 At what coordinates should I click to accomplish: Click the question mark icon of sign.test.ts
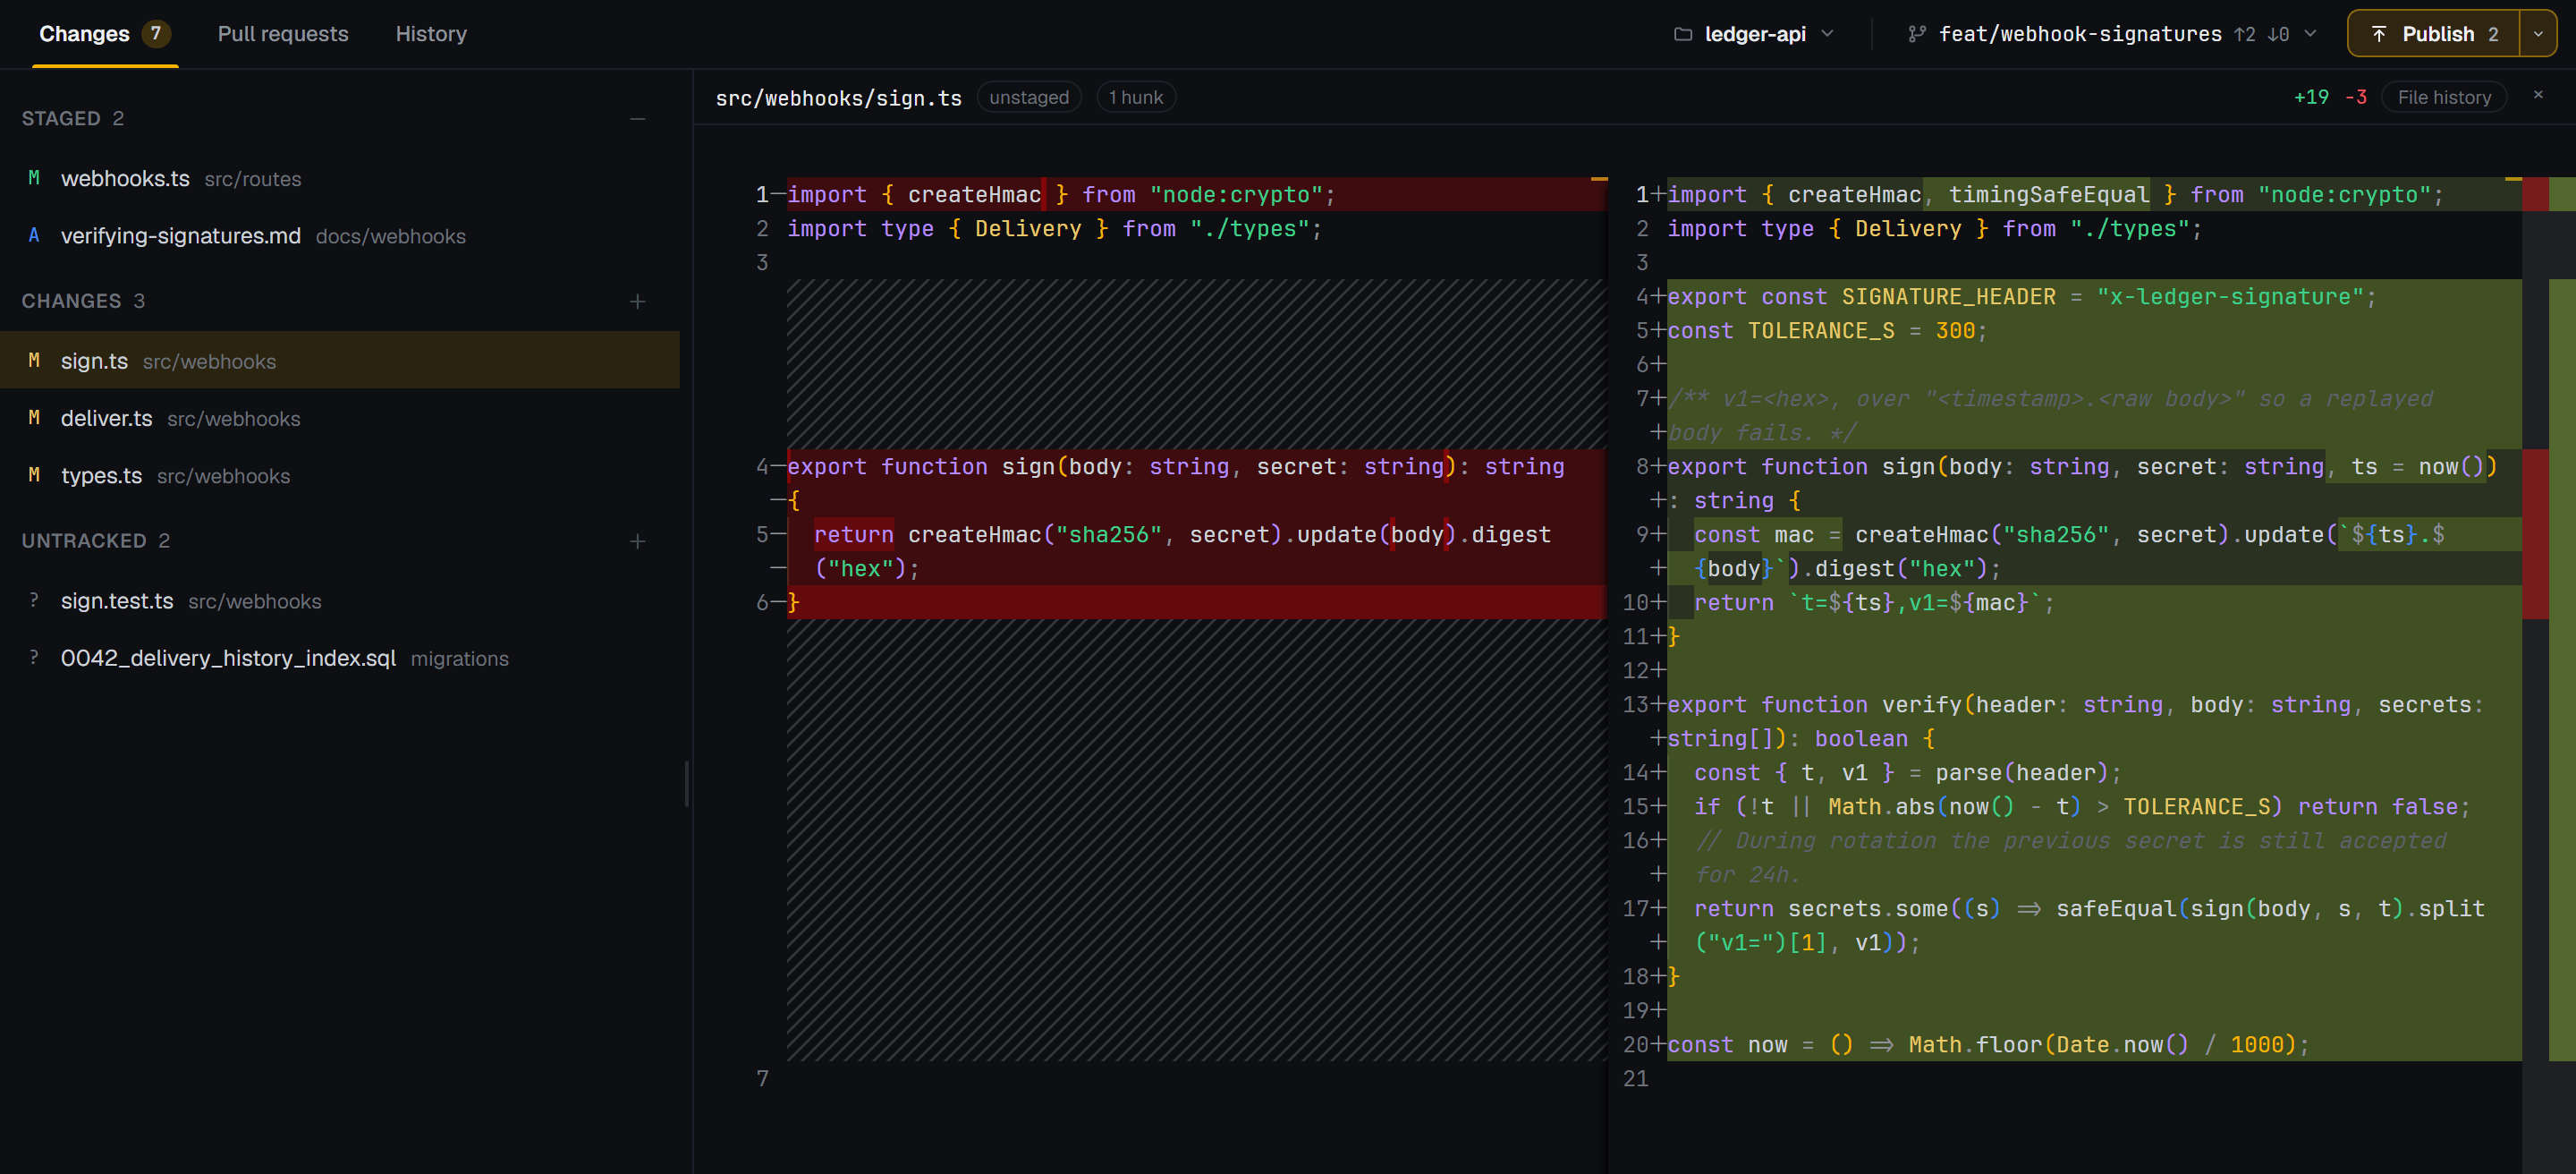34,600
